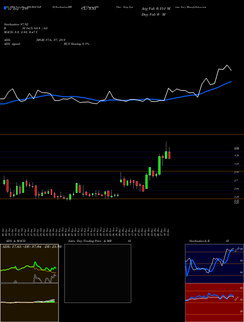Click the navy Stochastics chart panel
244x322 pixels.
214,263
